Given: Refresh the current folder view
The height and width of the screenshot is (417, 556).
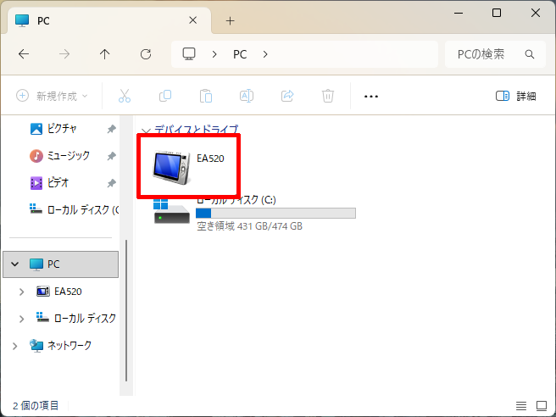Looking at the screenshot, I should (145, 54).
